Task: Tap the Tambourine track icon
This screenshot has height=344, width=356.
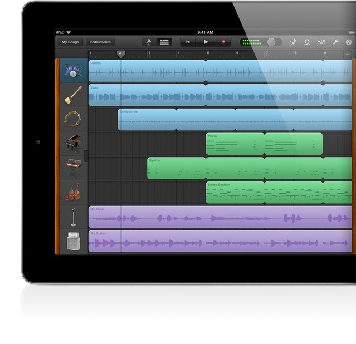Action: coord(73,119)
